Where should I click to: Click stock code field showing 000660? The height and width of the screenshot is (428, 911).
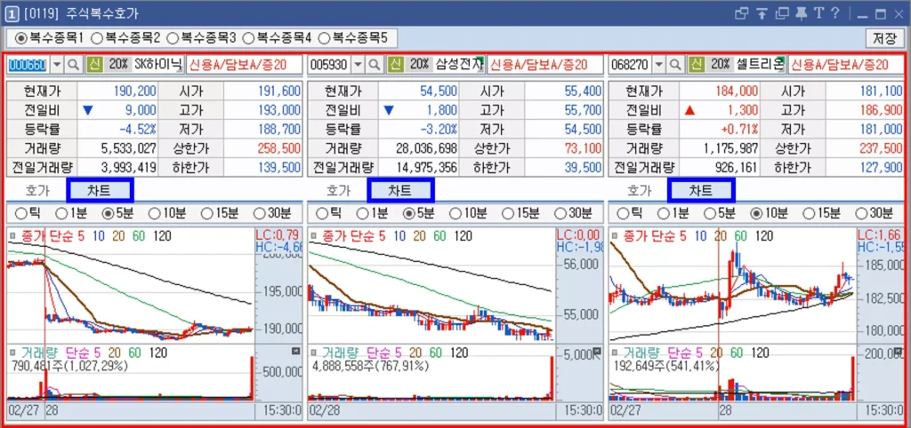click(28, 64)
